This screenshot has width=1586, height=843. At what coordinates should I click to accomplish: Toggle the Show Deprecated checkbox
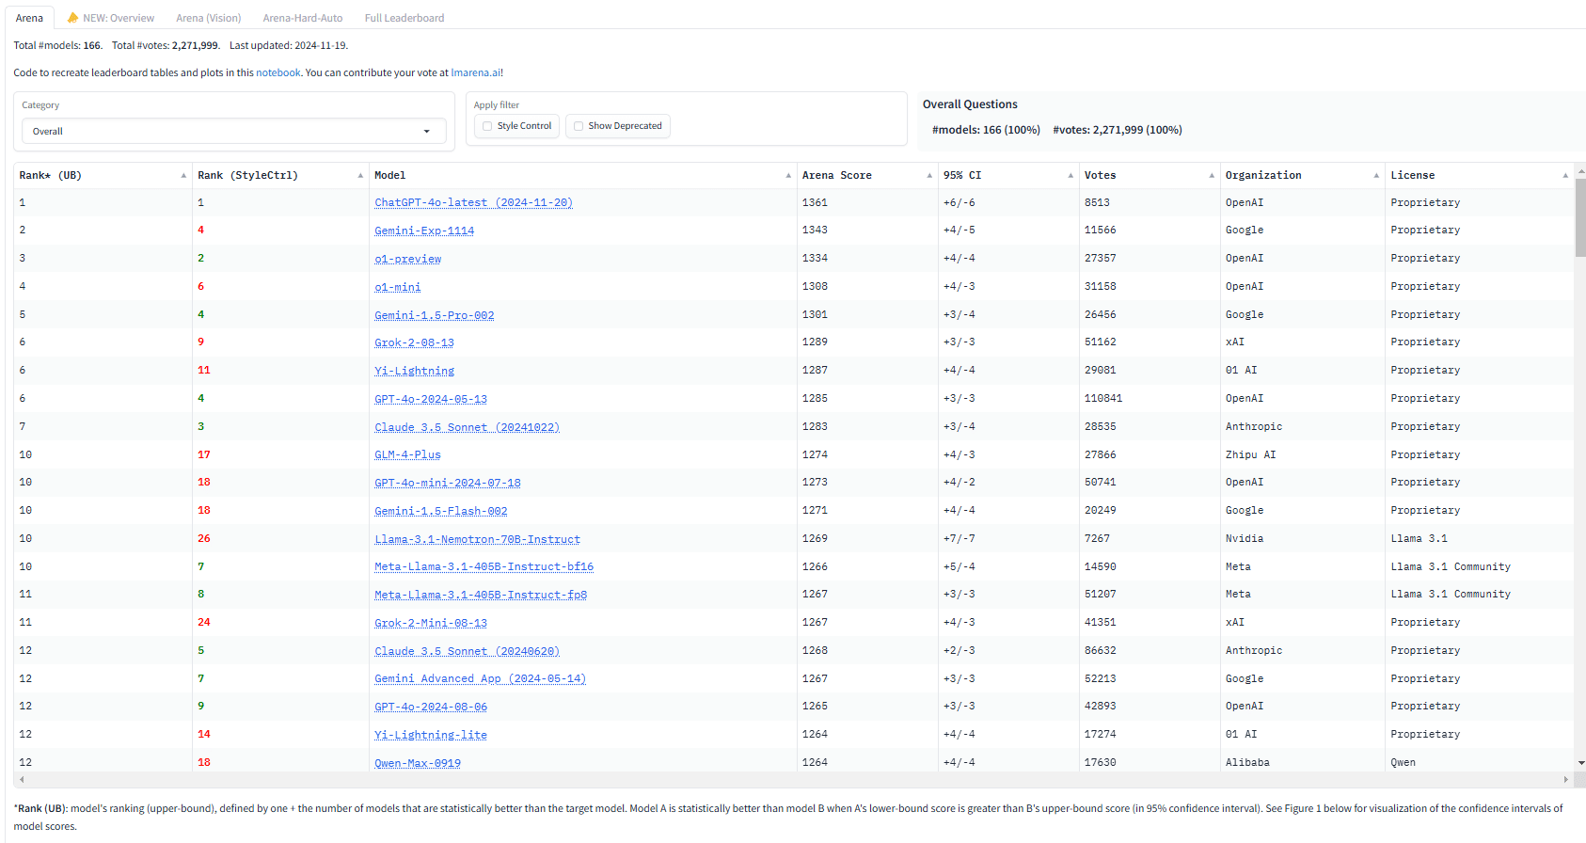click(579, 126)
